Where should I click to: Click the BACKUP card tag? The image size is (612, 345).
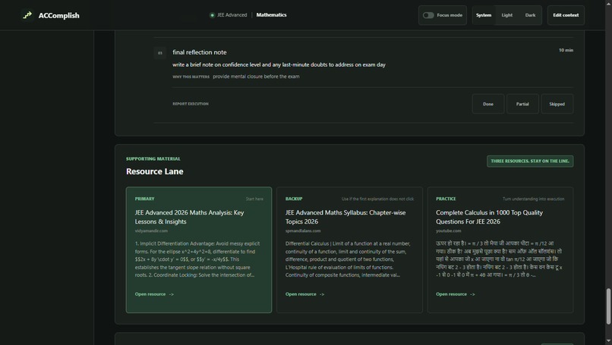tap(294, 199)
